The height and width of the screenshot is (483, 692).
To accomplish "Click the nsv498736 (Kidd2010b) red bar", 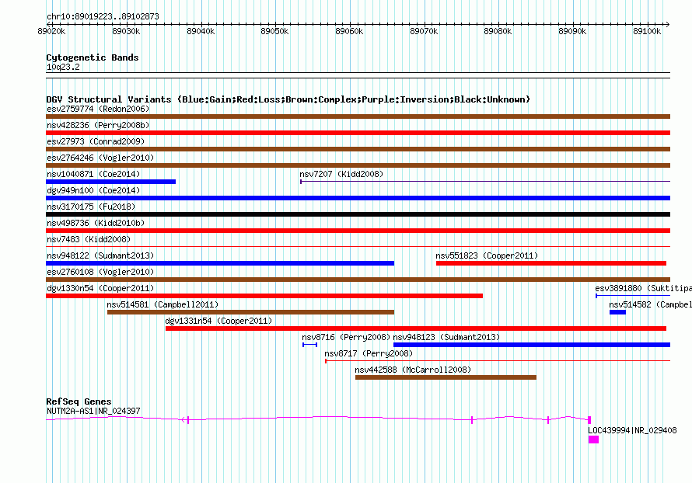I will pyautogui.click(x=358, y=231).
